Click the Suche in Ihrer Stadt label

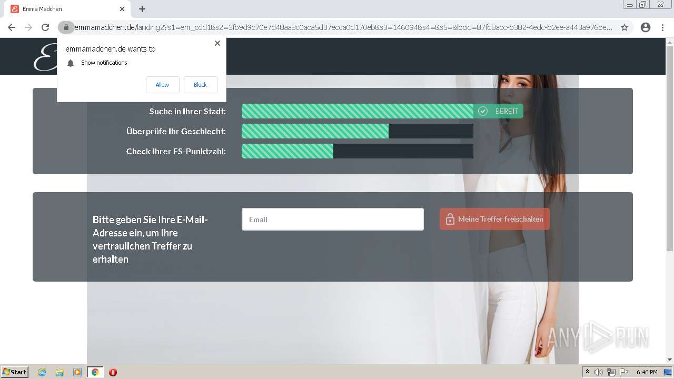tap(187, 111)
